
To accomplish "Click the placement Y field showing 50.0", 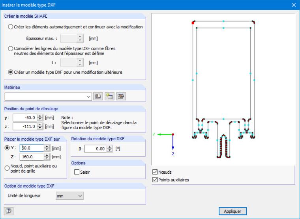I will (32, 148).
